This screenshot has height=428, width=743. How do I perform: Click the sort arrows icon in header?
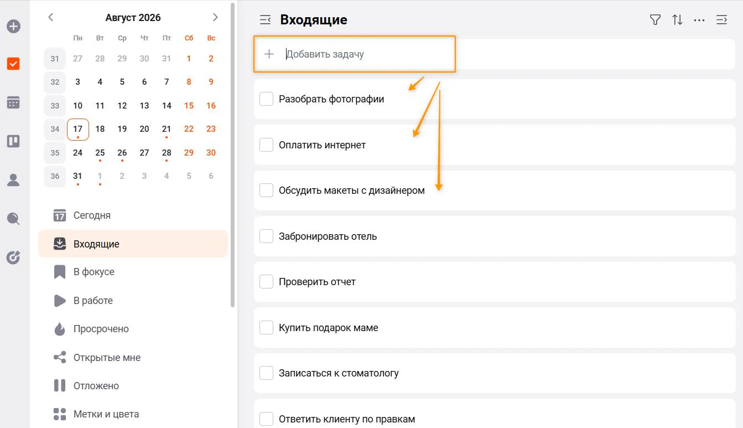677,20
